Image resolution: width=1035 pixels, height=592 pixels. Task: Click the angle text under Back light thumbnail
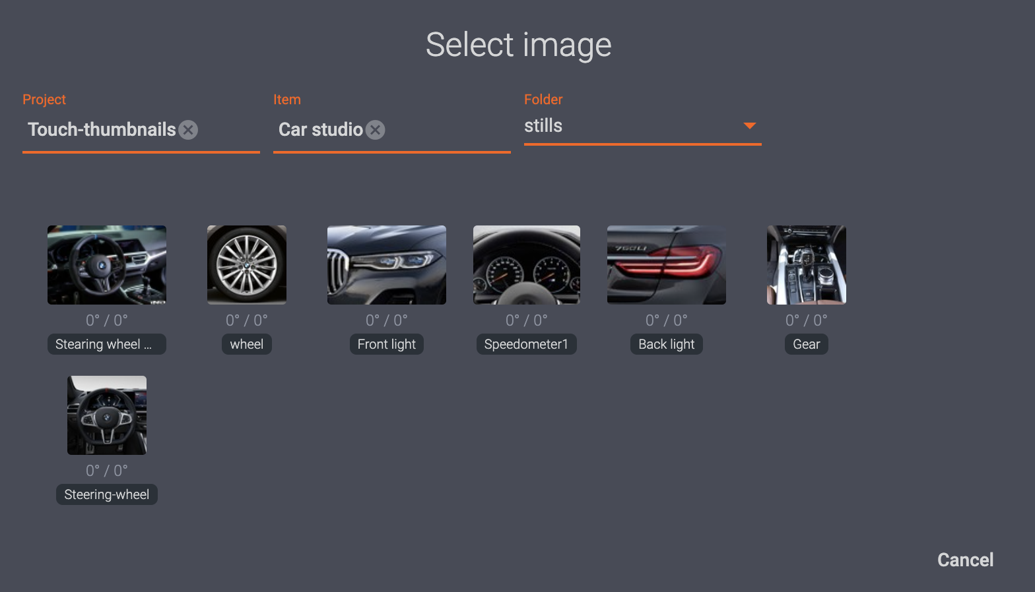(x=667, y=320)
